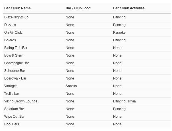Screen dimensions: 172x131
Task: Select the Dazzles name cell
Action: 10,25
